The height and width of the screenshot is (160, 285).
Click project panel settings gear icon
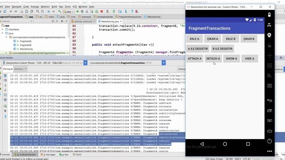(62, 21)
